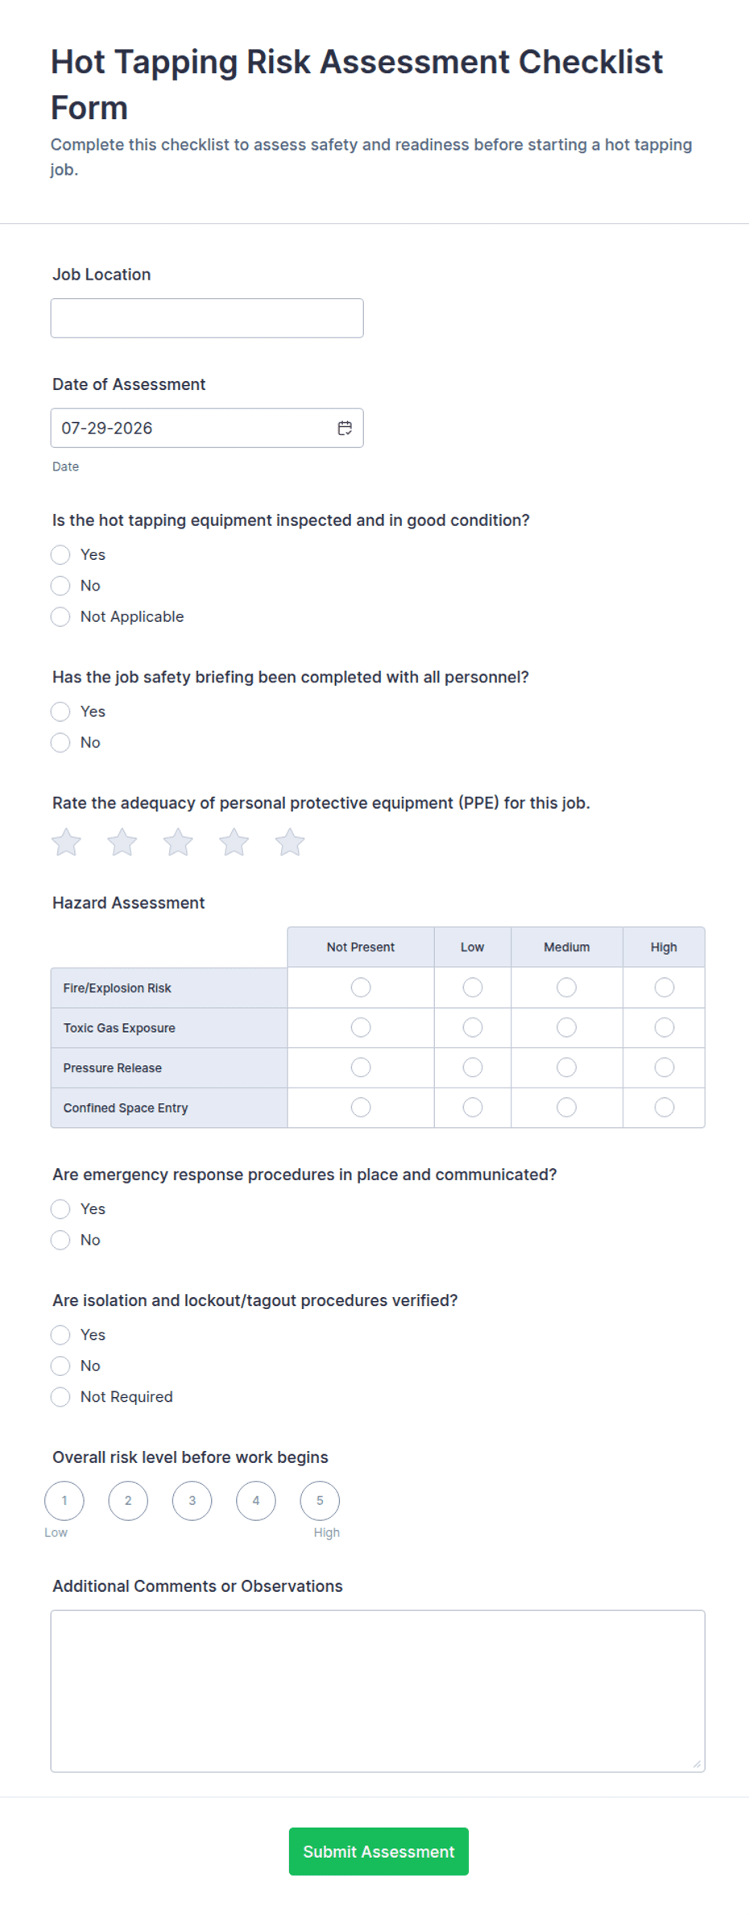Choose Not Applicable for equipment inspection

click(x=60, y=616)
